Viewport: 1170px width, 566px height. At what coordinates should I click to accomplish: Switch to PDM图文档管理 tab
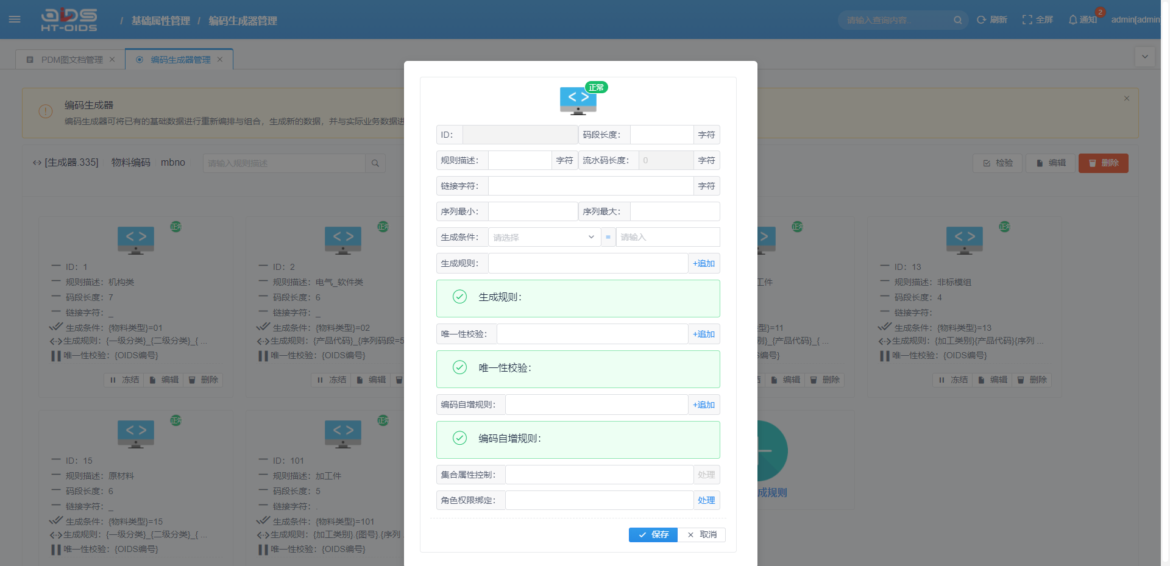pos(72,60)
